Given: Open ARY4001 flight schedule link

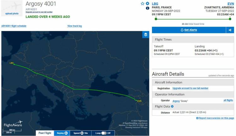Looking at the screenshot, I should (14, 26).
